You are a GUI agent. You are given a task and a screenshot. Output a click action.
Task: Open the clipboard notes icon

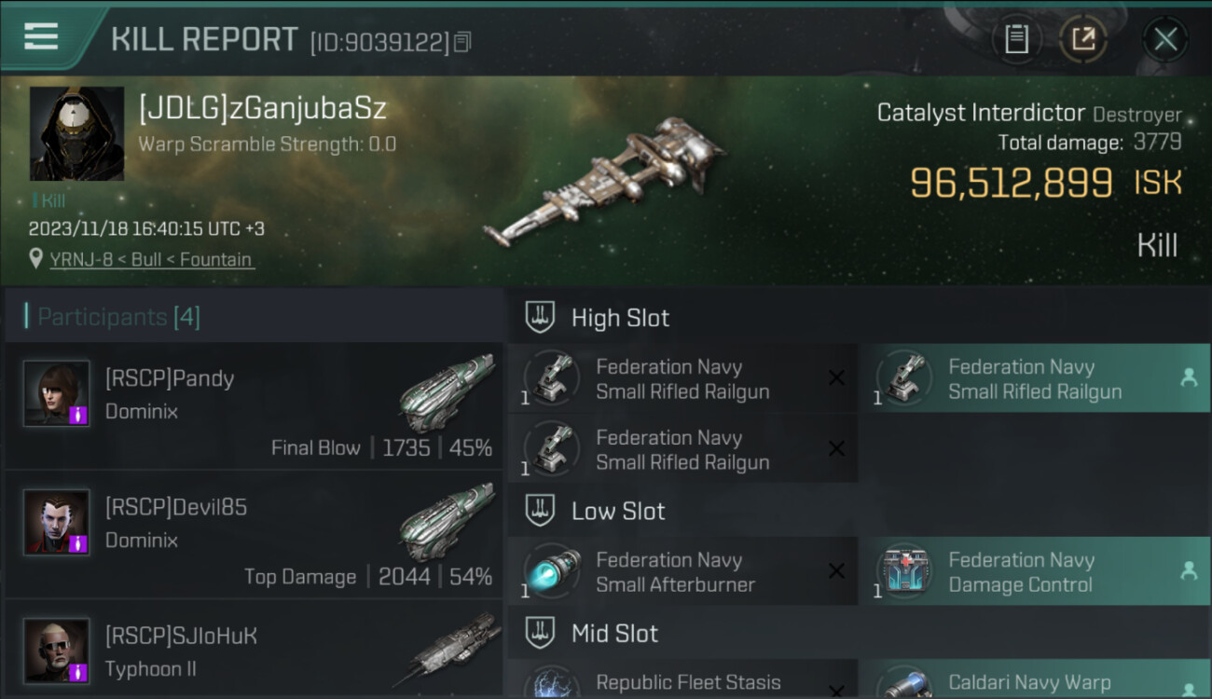(1016, 39)
